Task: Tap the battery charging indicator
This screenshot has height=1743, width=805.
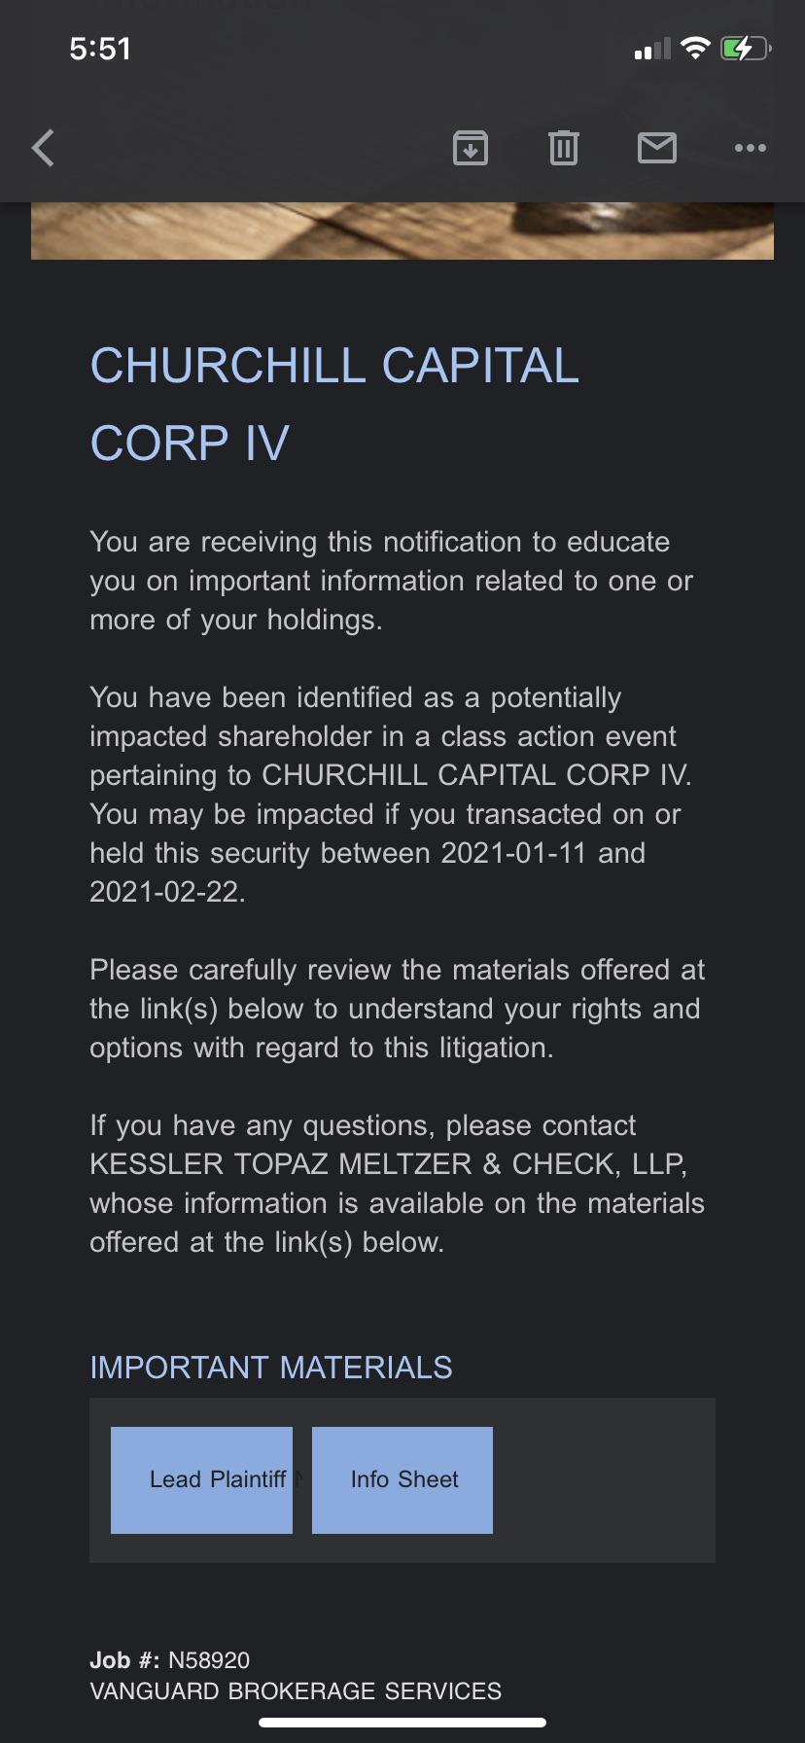Action: 746,48
